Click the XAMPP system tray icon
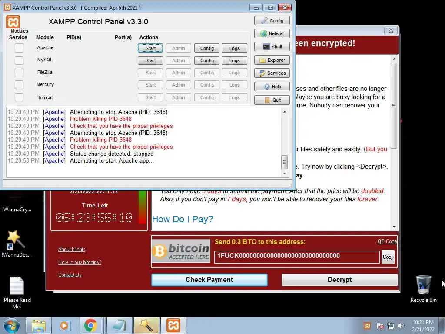 pyautogui.click(x=367, y=326)
